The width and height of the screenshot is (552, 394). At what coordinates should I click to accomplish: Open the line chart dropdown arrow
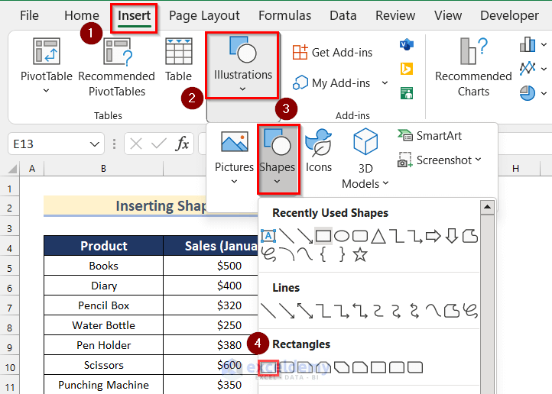544,69
